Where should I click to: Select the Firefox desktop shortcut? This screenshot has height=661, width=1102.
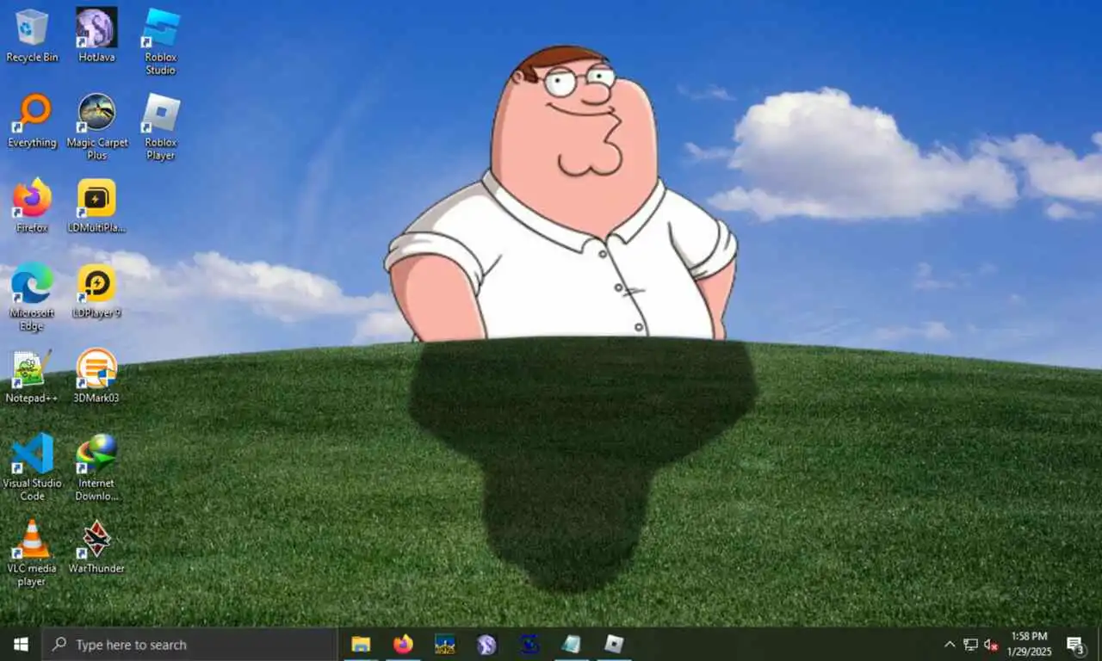pos(32,206)
